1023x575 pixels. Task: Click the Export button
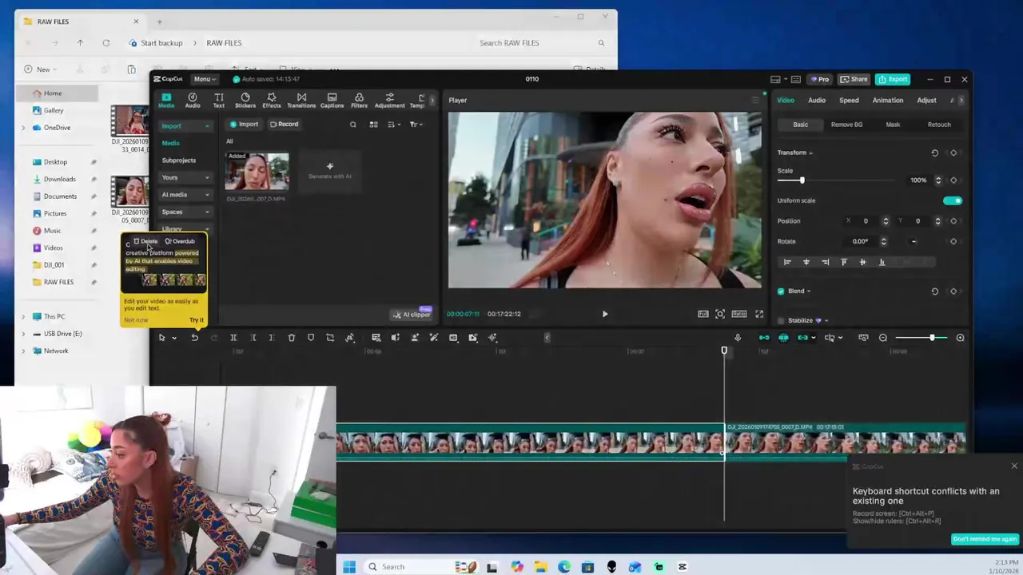[x=893, y=79]
